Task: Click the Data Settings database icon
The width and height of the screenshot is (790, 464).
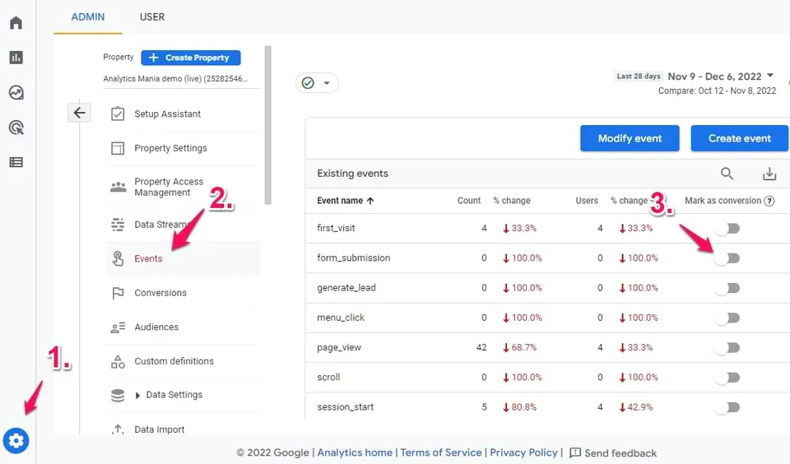Action: tap(118, 396)
